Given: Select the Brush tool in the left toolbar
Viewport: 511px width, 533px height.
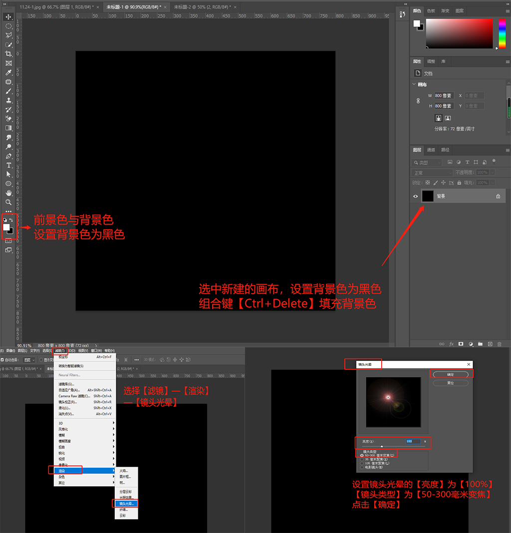Looking at the screenshot, I should tap(8, 91).
